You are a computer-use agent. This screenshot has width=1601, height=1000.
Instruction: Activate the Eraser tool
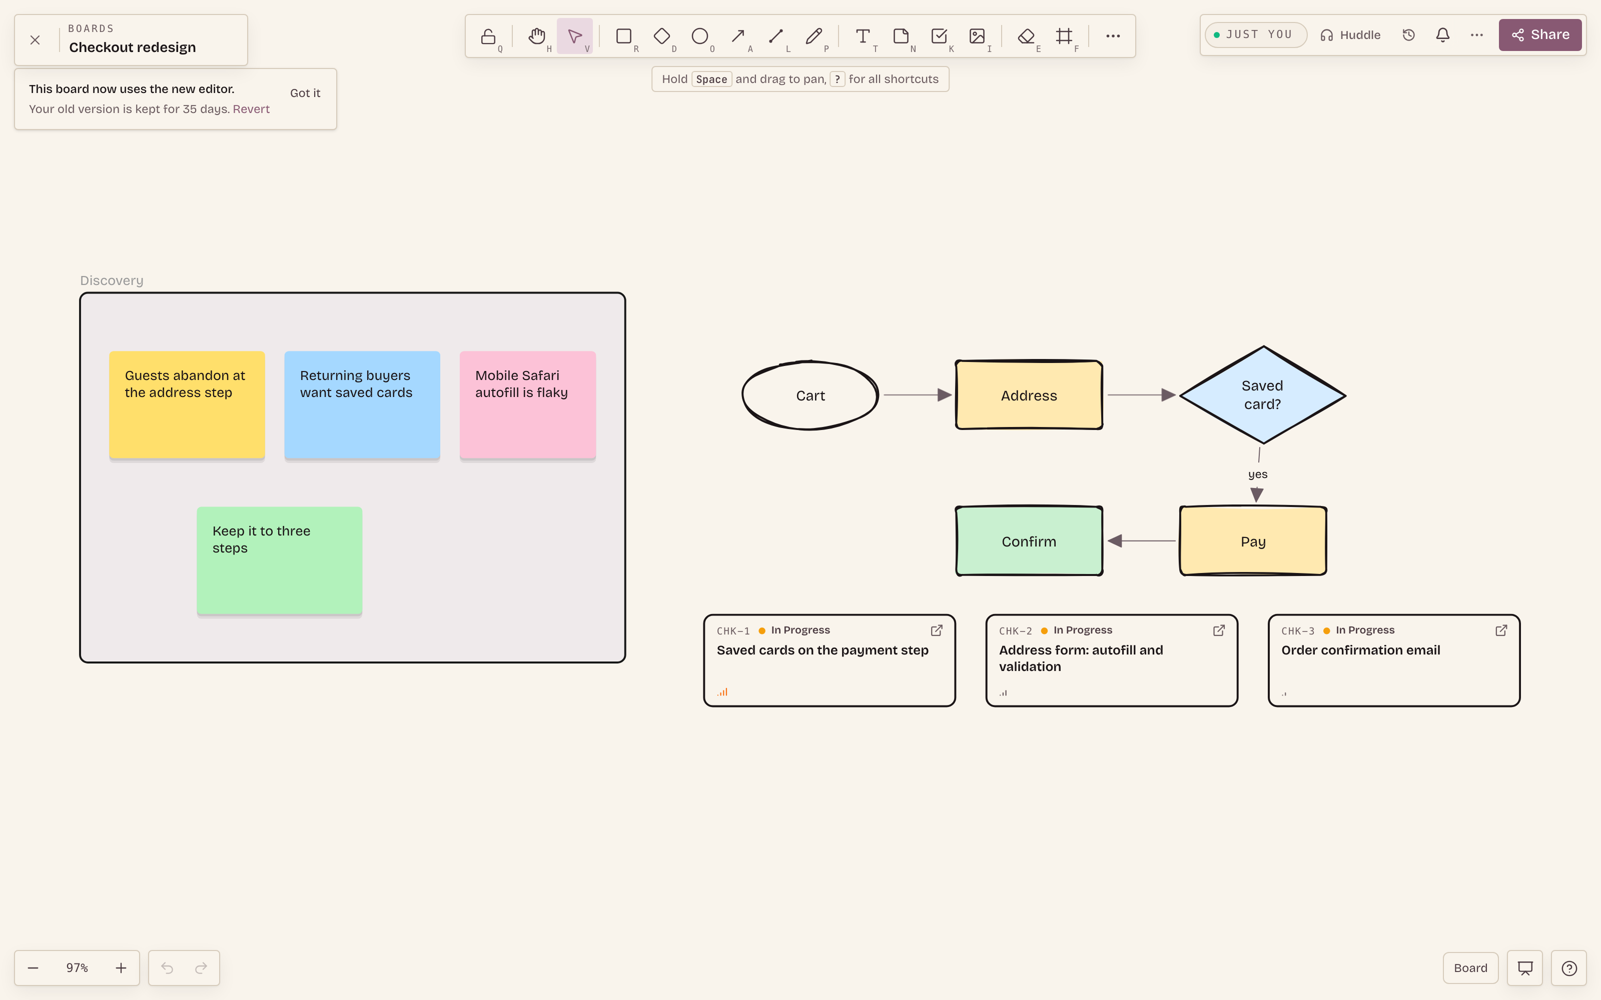(x=1026, y=35)
